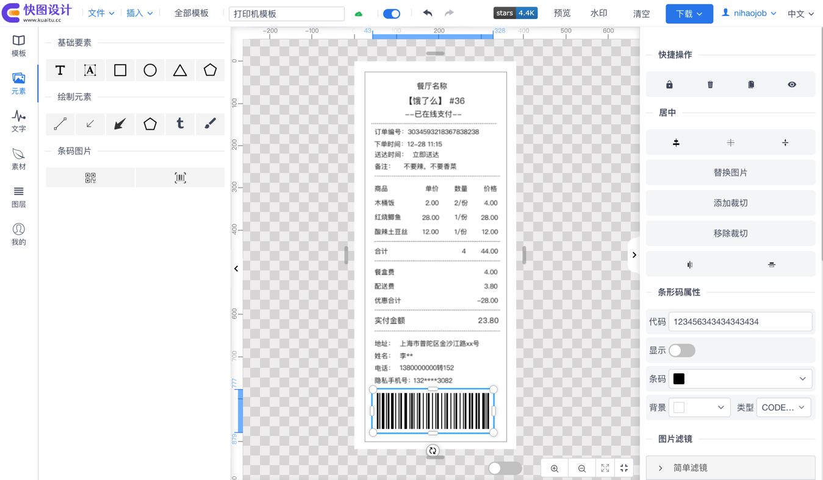Screen dimensions: 823x480
Task: Select the draw line tool
Action: click(x=60, y=124)
